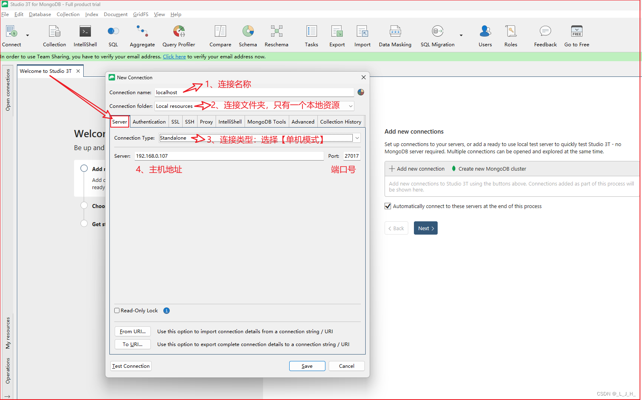Follow the 'Click here' email verification link

coord(174,57)
